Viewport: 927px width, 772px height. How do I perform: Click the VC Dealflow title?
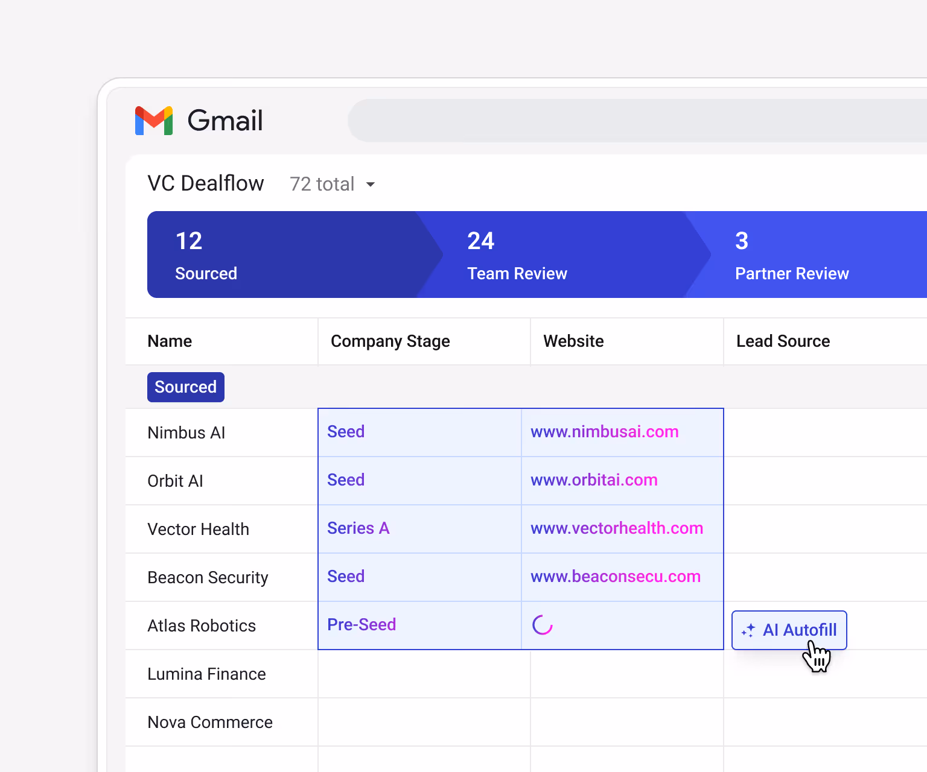[x=206, y=183]
